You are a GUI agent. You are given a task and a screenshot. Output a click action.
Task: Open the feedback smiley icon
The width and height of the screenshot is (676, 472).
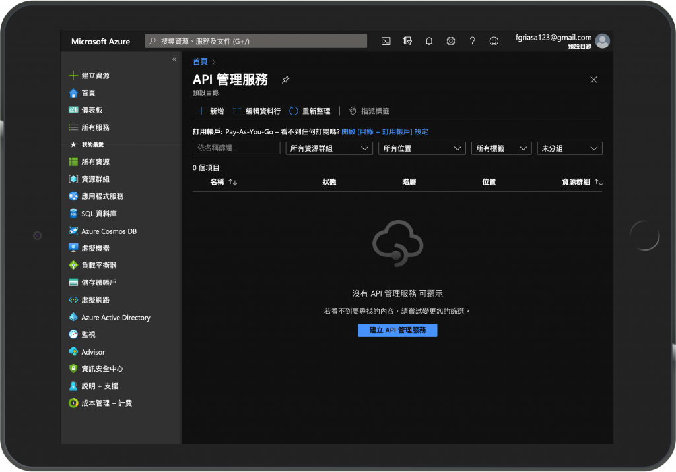[494, 41]
